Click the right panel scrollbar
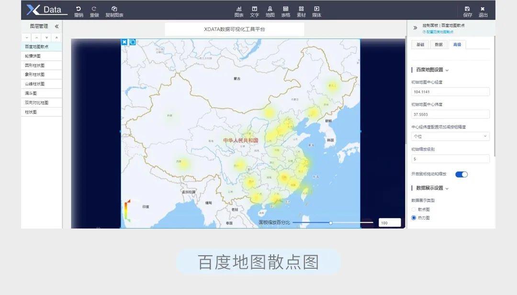The width and height of the screenshot is (517, 295). point(494,97)
